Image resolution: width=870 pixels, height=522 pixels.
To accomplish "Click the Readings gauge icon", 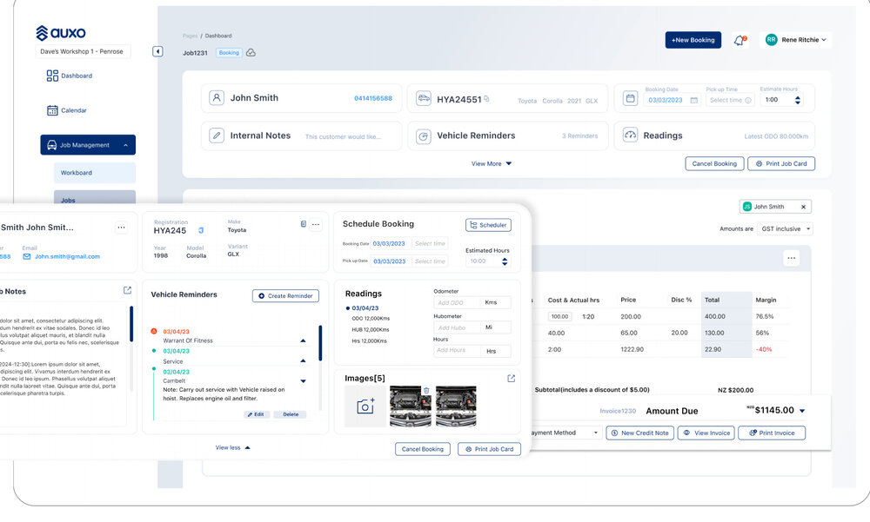I will tap(630, 135).
